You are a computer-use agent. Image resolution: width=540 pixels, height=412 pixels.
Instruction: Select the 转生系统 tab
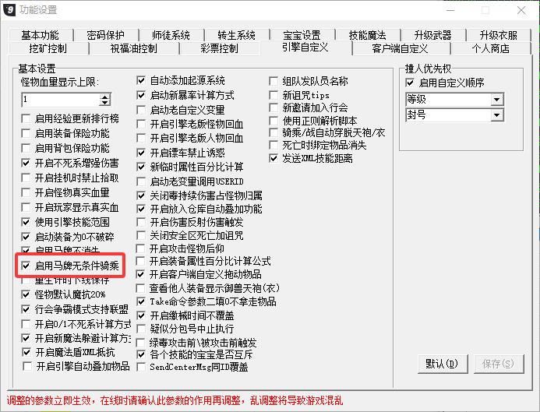237,35
